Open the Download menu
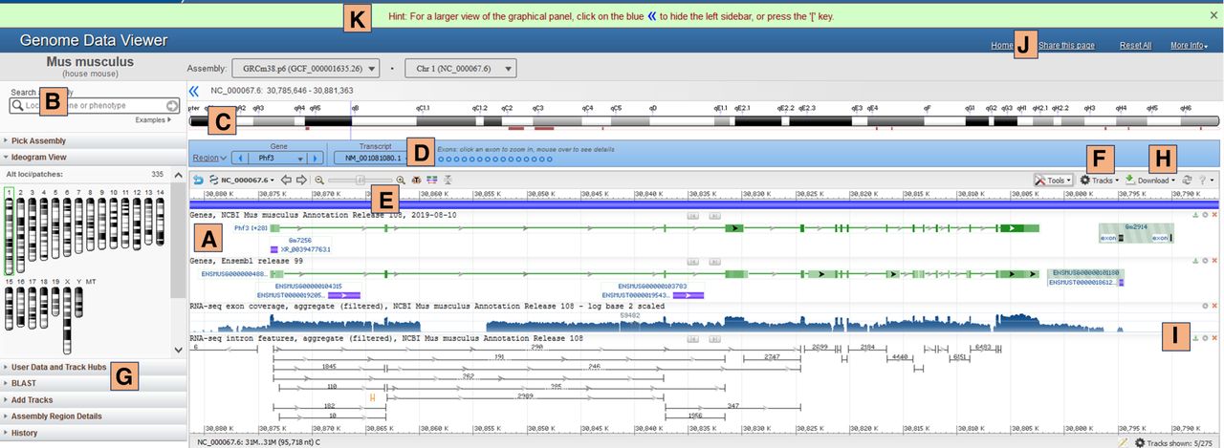The height and width of the screenshot is (448, 1224). coord(1150,180)
